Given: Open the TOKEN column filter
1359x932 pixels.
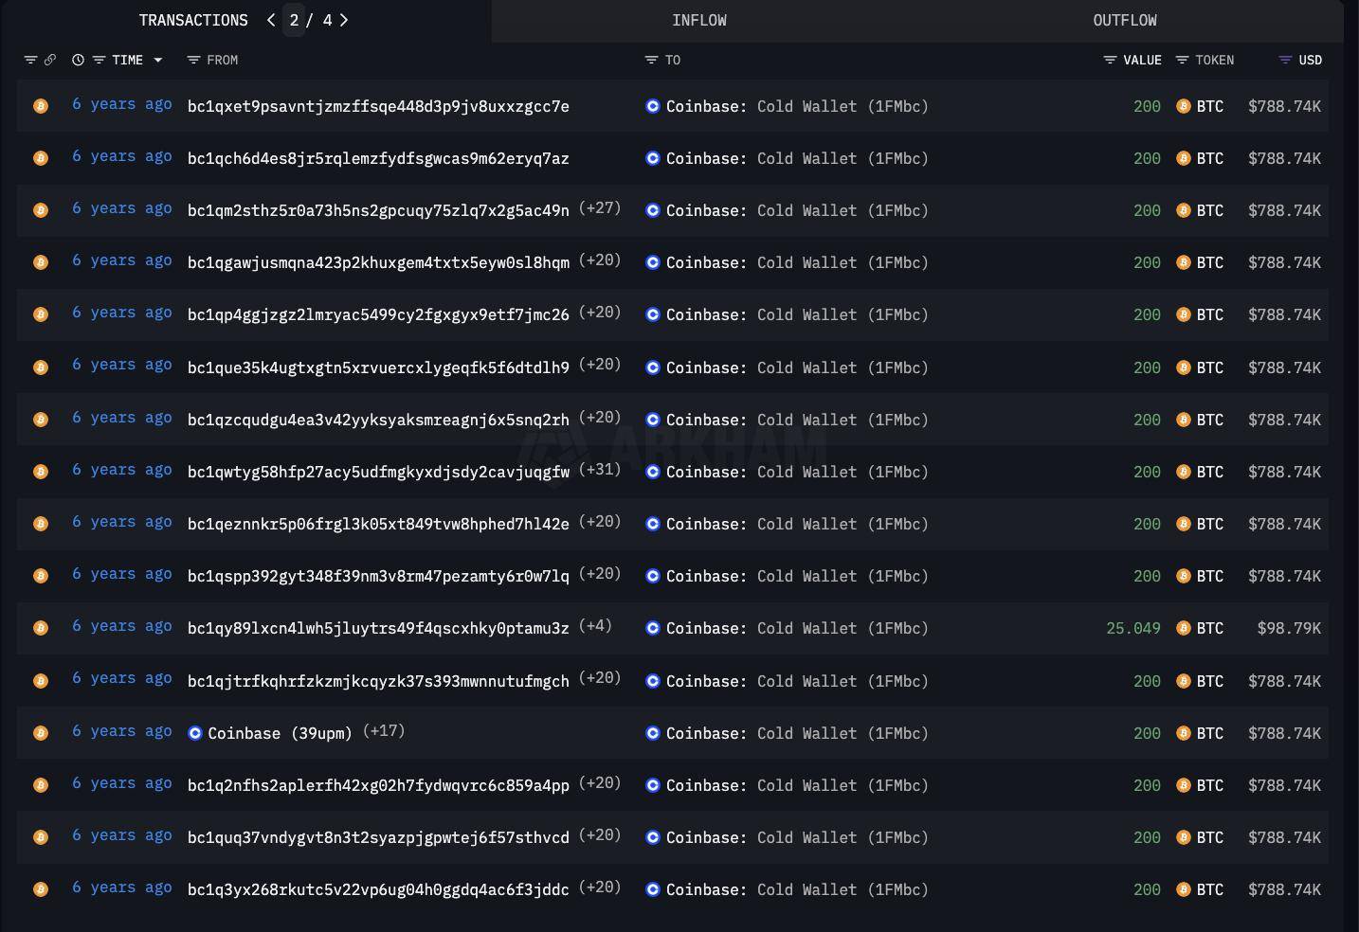Looking at the screenshot, I should coord(1182,60).
